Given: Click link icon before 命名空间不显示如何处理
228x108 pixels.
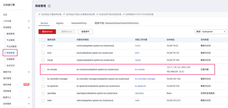Looking at the screenshot, I should [x=97, y=15].
